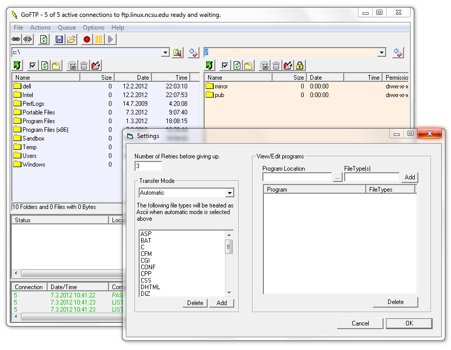
Task: Click the blue floppy disk save icon
Action: click(x=59, y=39)
